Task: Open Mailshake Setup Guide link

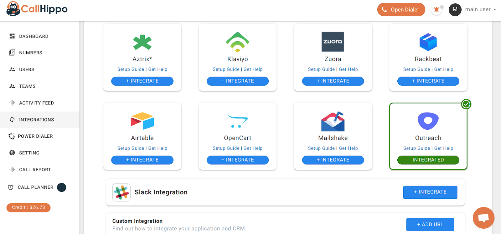Action: [x=321, y=148]
